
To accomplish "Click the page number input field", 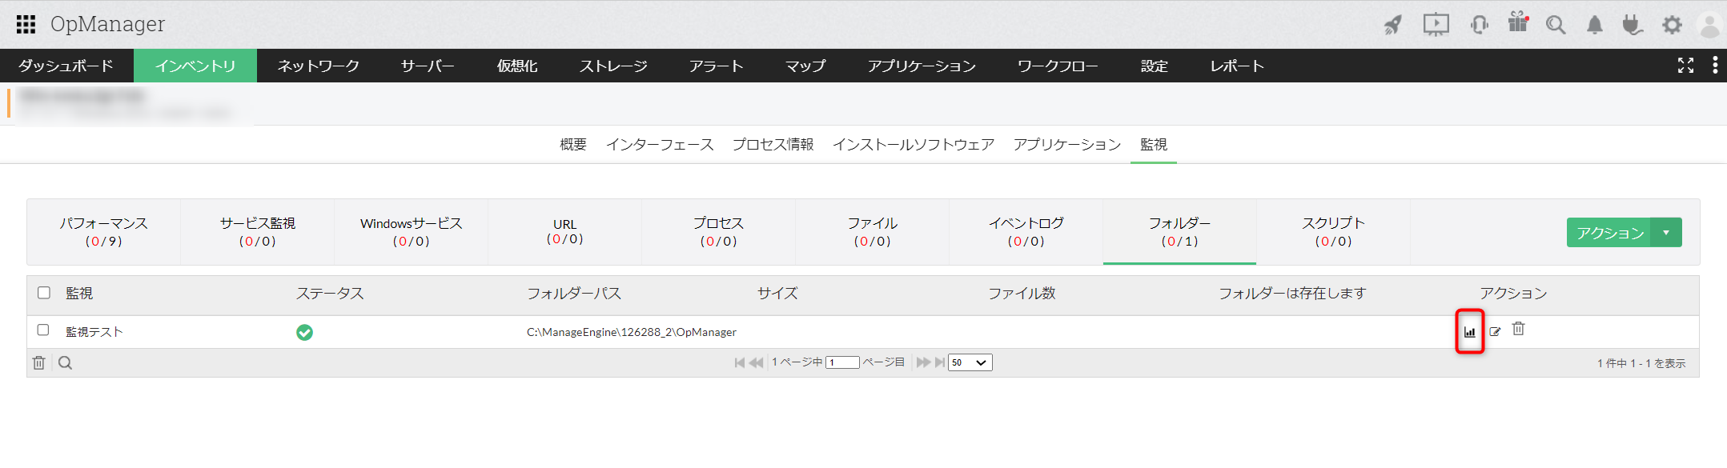I will click(842, 362).
